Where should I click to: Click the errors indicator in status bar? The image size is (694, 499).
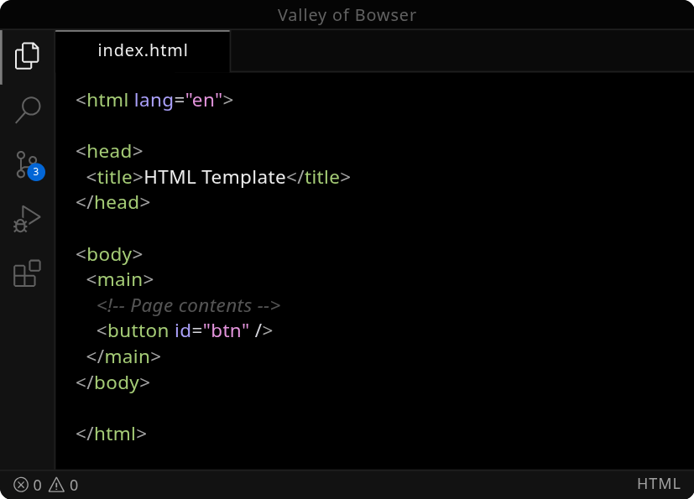29,485
